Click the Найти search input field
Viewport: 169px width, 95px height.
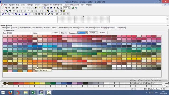(x=45, y=33)
